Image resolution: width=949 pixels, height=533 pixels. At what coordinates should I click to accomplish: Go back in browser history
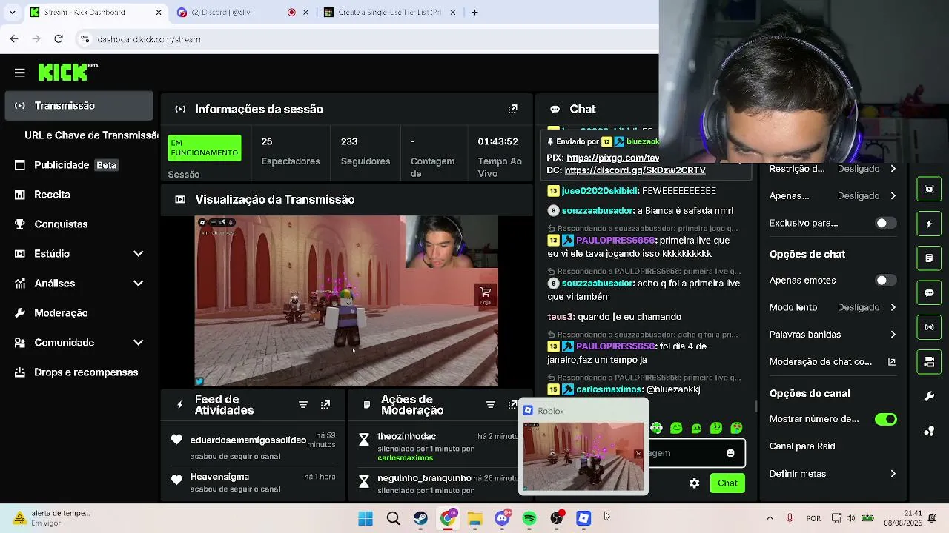tap(14, 39)
